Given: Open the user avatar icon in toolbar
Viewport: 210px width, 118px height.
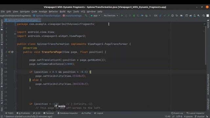Looking at the screenshot, I should click(x=208, y=16).
